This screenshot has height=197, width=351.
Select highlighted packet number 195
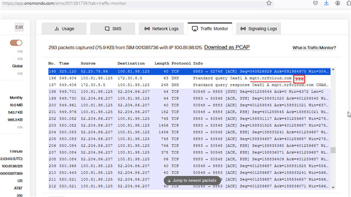[x=189, y=72]
